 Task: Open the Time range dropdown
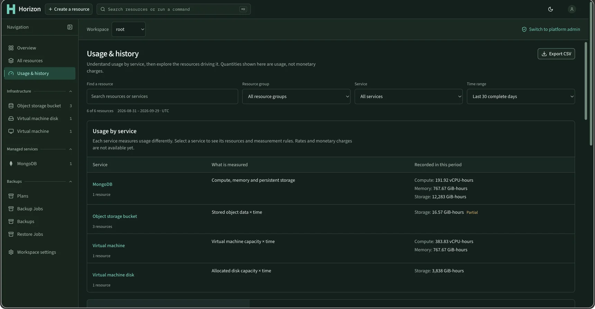[521, 97]
